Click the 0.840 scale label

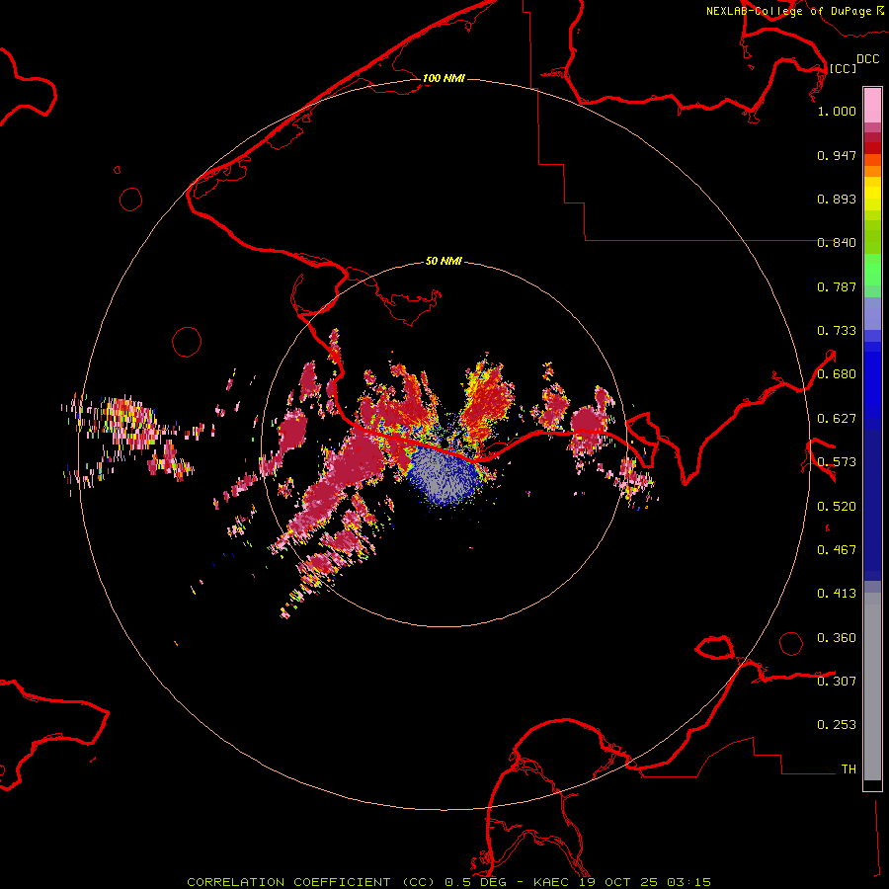[x=837, y=243]
